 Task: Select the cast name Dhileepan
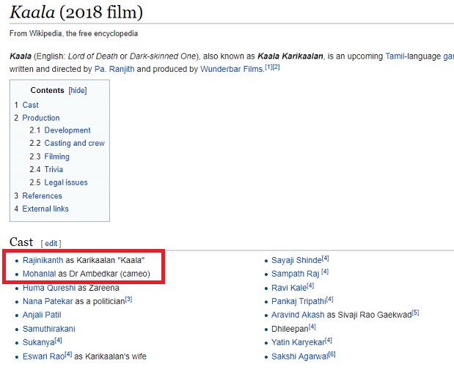(x=290, y=329)
